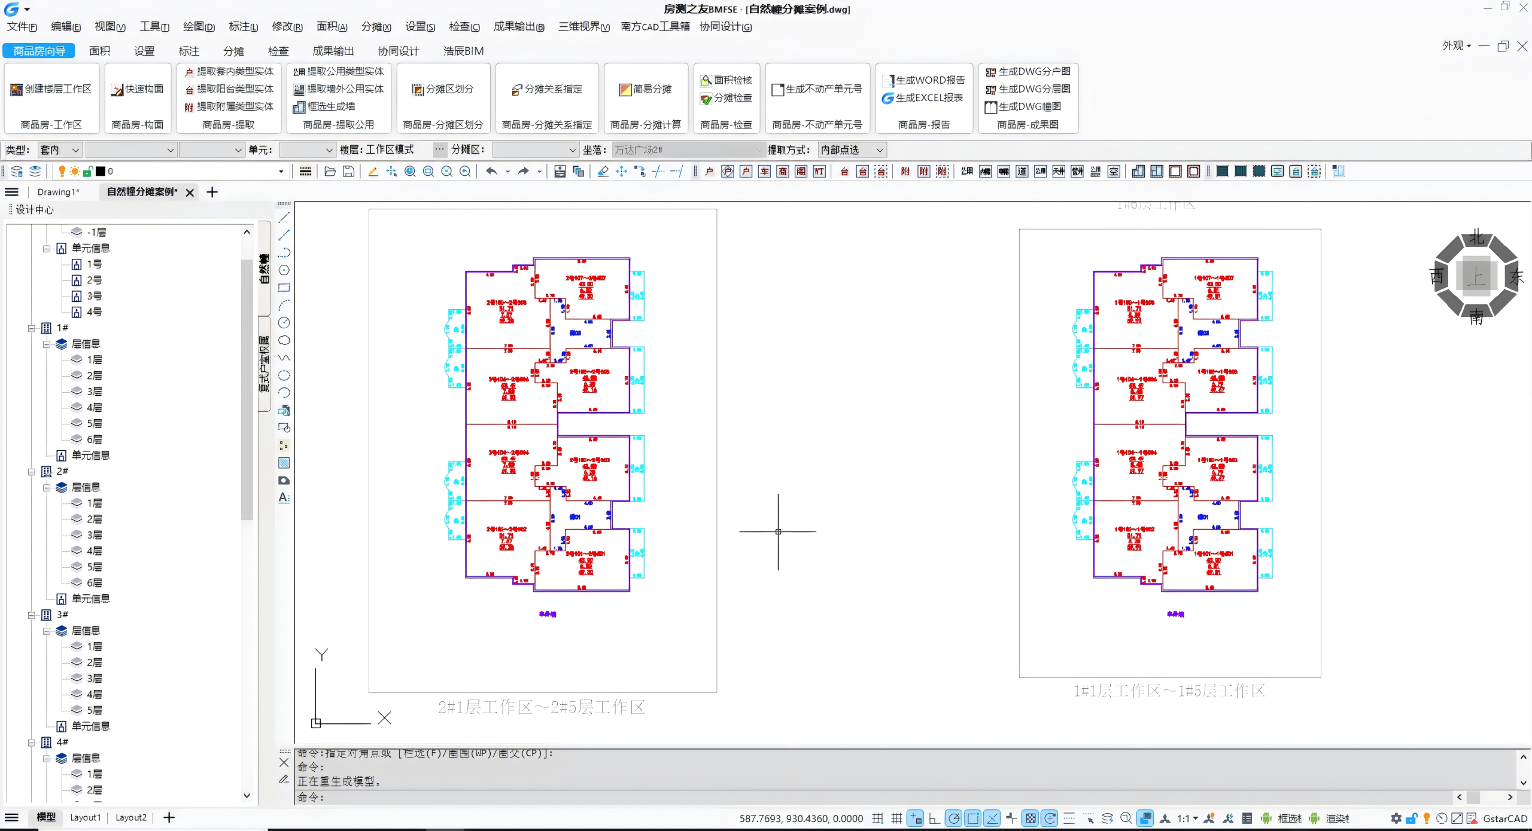The width and height of the screenshot is (1532, 831).
Task: Collapse the 2# building tree node
Action: coord(32,472)
